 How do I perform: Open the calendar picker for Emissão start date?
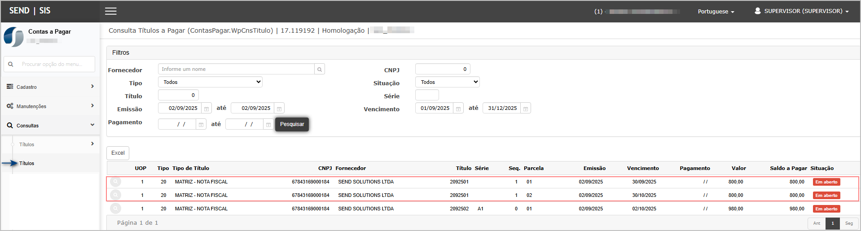pos(206,109)
